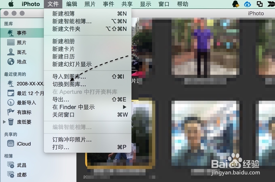Click the 最近 12 个月 calendar icon
The width and height of the screenshot is (275, 182).
(11, 93)
